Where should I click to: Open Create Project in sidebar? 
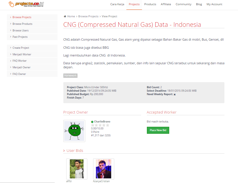(32, 48)
